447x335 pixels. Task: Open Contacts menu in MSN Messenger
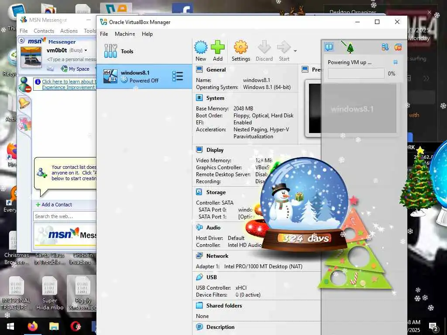coord(44,31)
